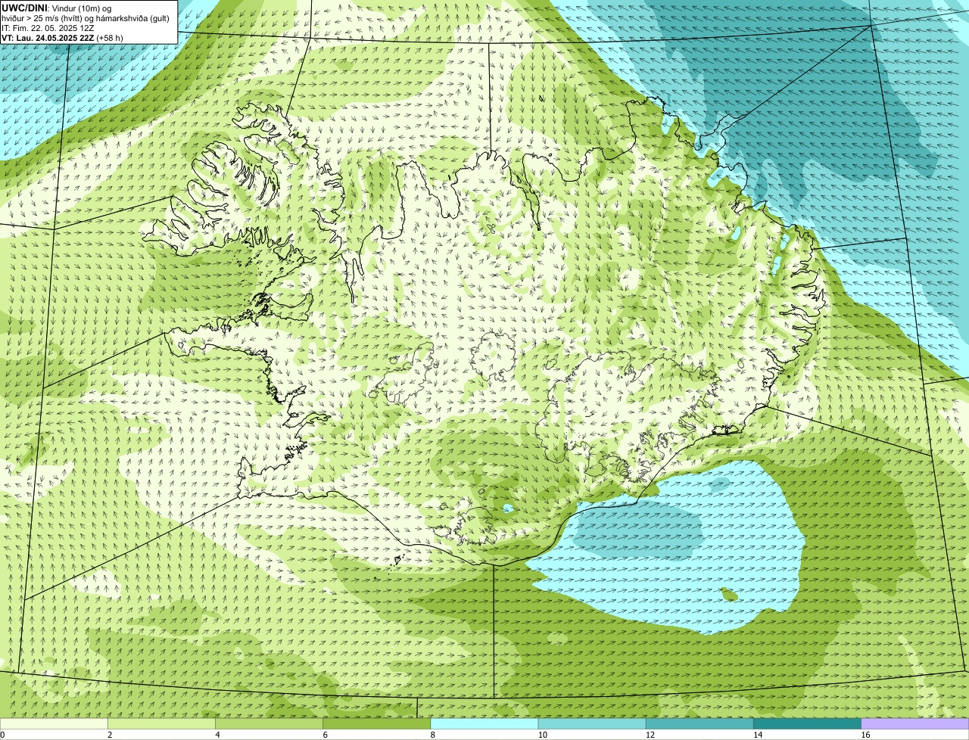Click the legend value label '16'
Image resolution: width=969 pixels, height=740 pixels.
tap(865, 735)
